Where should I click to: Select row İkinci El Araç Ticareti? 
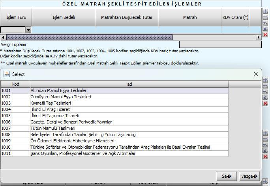click(x=114, y=109)
